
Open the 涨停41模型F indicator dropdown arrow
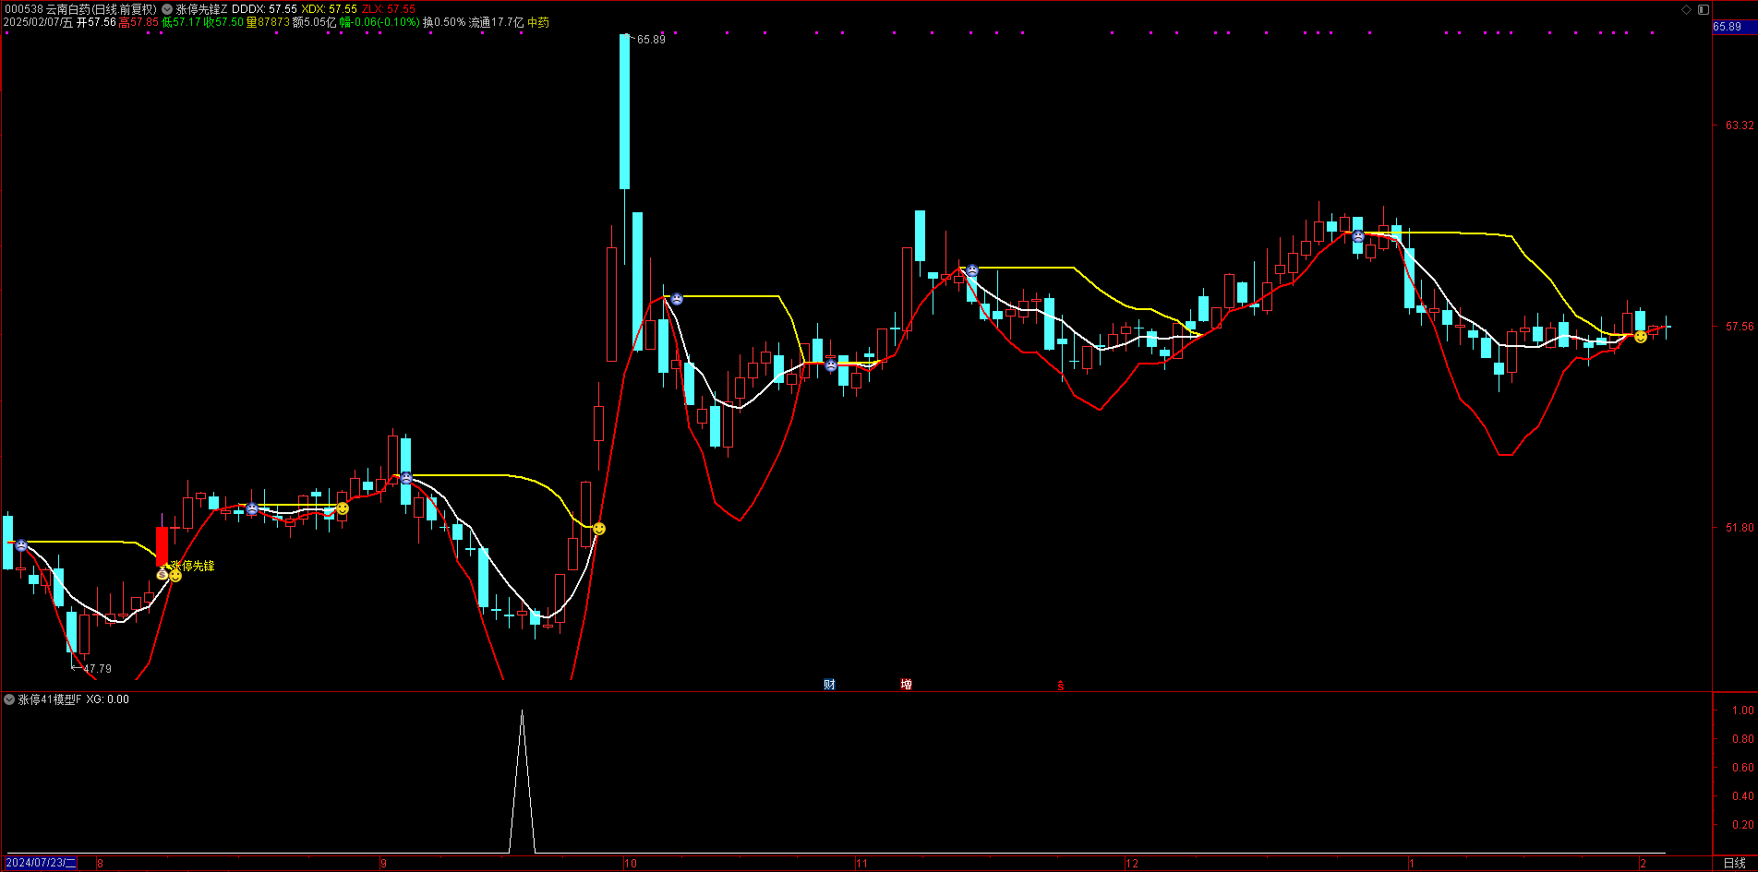tap(9, 699)
